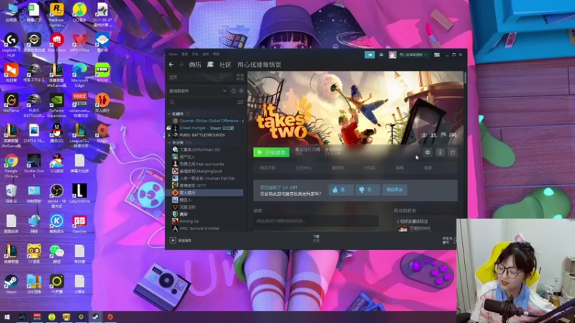Expand the games and software filter dropdown
The width and height of the screenshot is (575, 323).
[224, 91]
